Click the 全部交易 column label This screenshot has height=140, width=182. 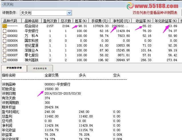tap(51, 75)
